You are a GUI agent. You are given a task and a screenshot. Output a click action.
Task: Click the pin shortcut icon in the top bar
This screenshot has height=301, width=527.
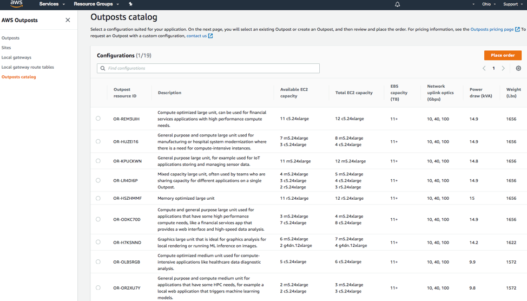(x=130, y=4)
